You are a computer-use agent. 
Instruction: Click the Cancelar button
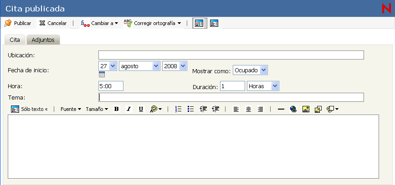tap(53, 23)
